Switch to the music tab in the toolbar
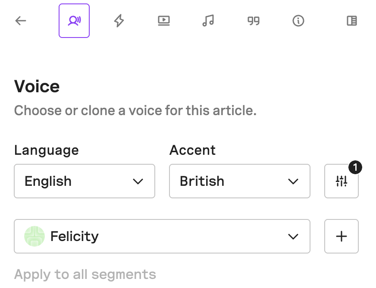Screen dimensions: 376x288 tap(208, 20)
